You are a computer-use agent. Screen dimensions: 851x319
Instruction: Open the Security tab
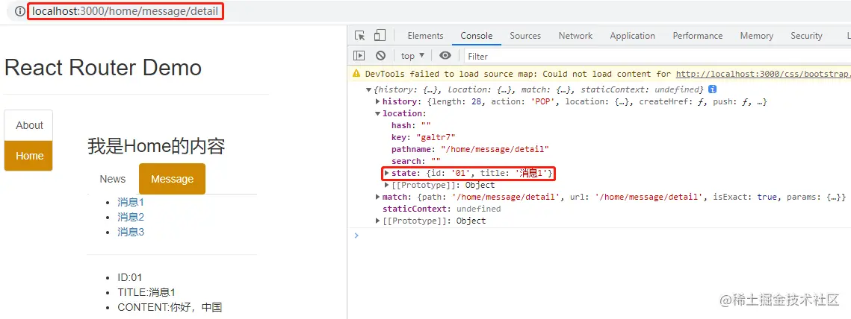pyautogui.click(x=806, y=36)
